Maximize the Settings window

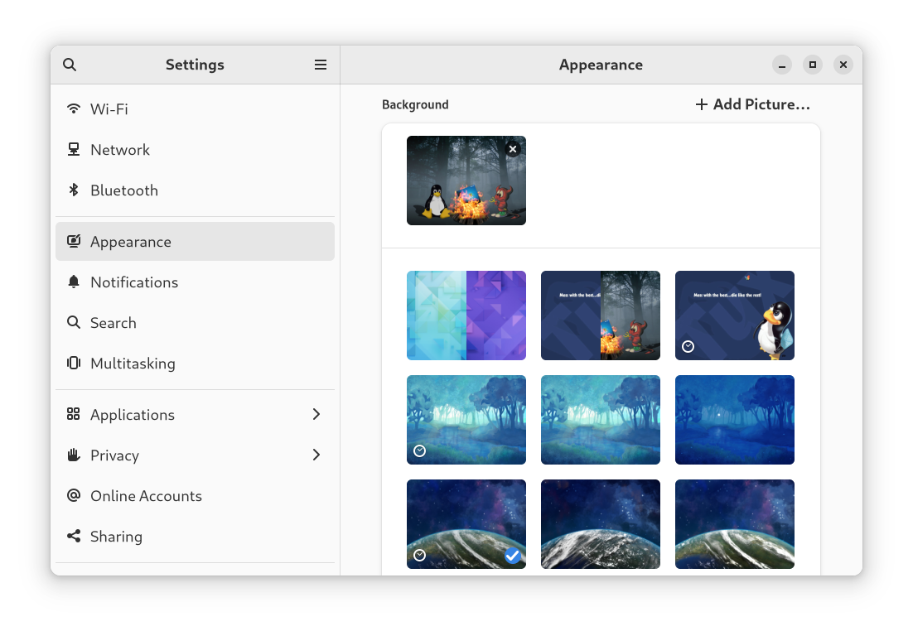[x=812, y=65]
